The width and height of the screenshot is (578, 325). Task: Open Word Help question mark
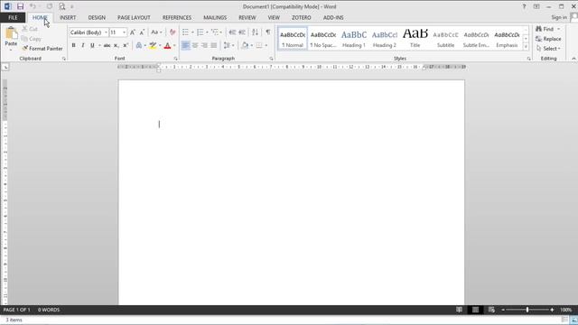tap(524, 6)
